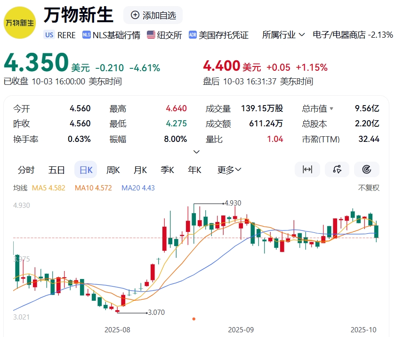Click the chart width range icon
Screen dimensions: 395x337
(x=307, y=169)
